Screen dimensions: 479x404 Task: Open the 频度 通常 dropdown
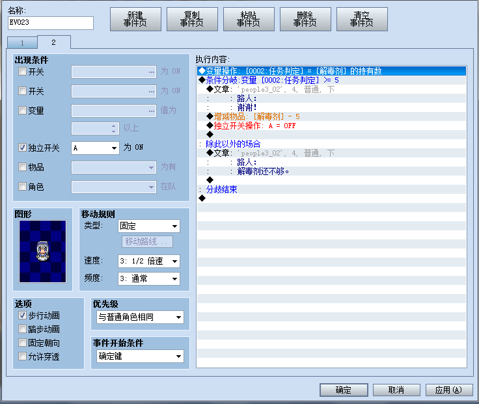tap(149, 278)
